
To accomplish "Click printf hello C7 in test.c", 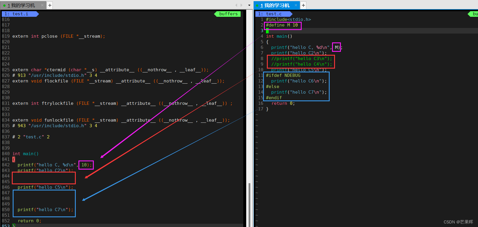I will [299, 92].
